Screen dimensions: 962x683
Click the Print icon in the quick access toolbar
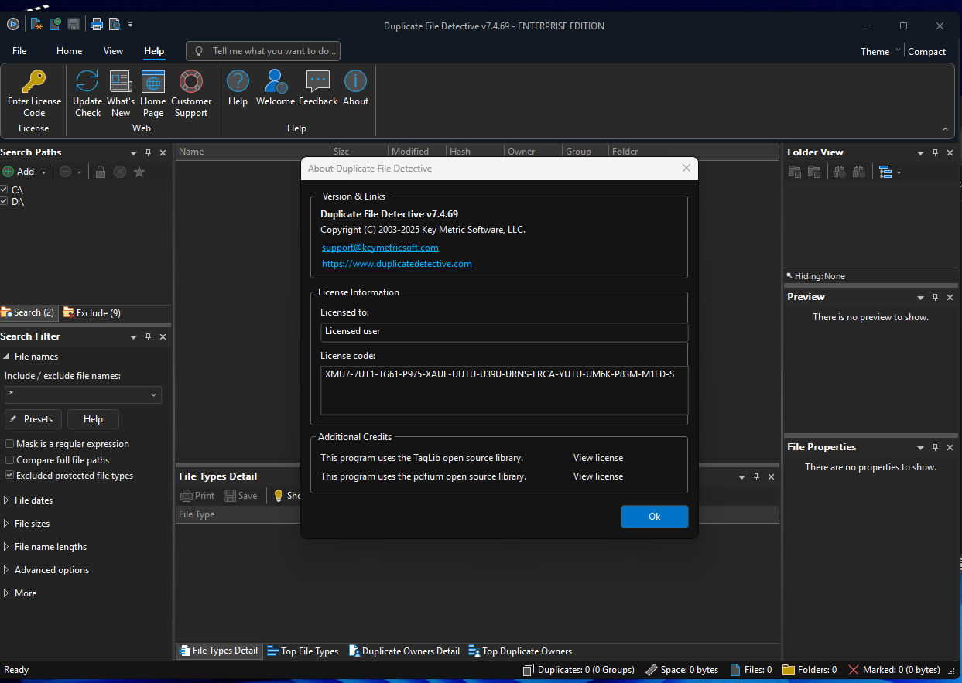coord(97,24)
